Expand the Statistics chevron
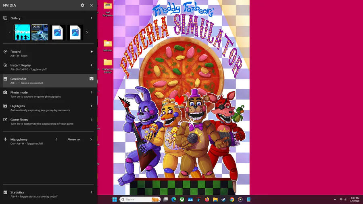 point(92,192)
